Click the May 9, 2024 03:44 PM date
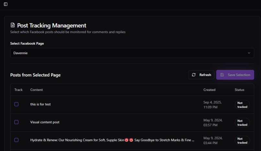This screenshot has height=151, width=261. click(x=213, y=141)
